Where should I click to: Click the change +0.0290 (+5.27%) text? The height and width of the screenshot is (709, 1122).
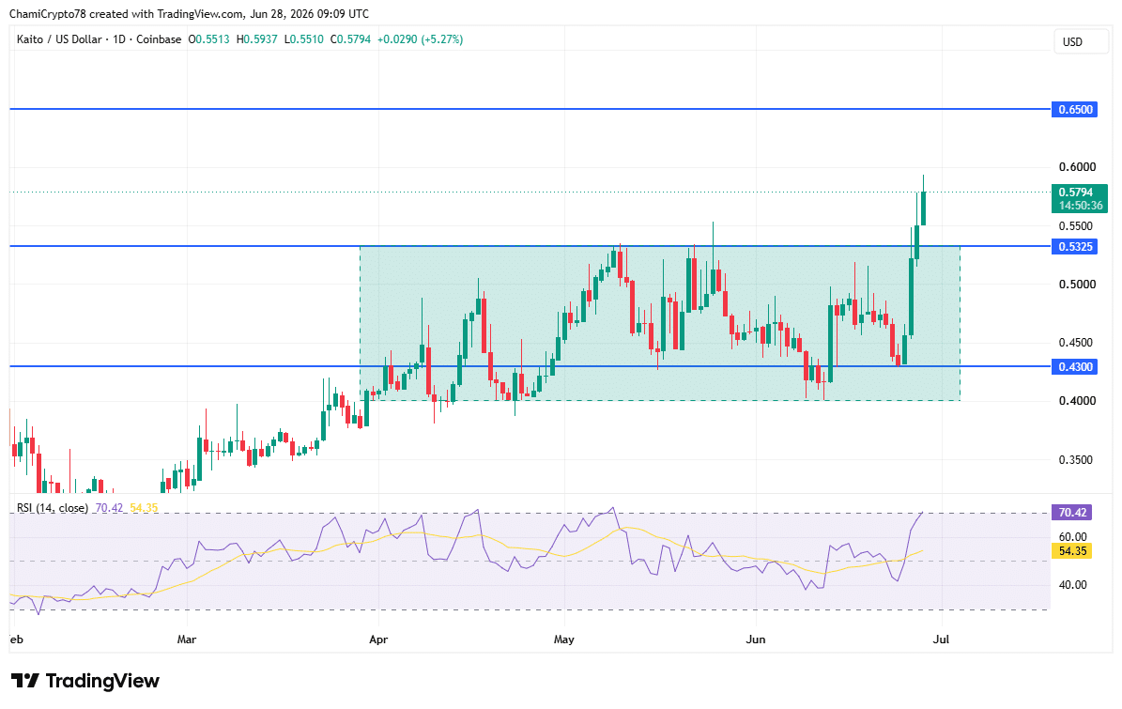[x=420, y=39]
